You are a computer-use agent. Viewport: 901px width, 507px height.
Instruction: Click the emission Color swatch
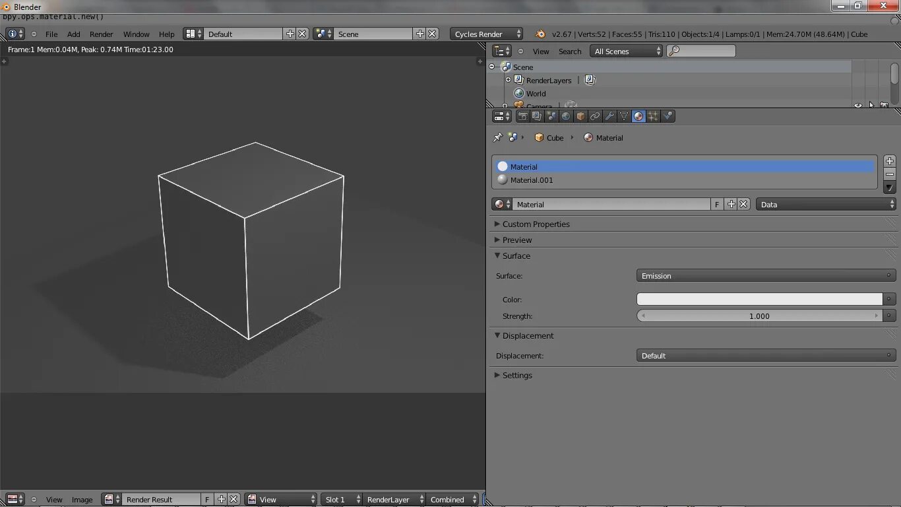tap(759, 299)
